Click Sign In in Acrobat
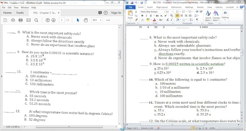The height and width of the screenshot is (131, 246). pos(116,13)
